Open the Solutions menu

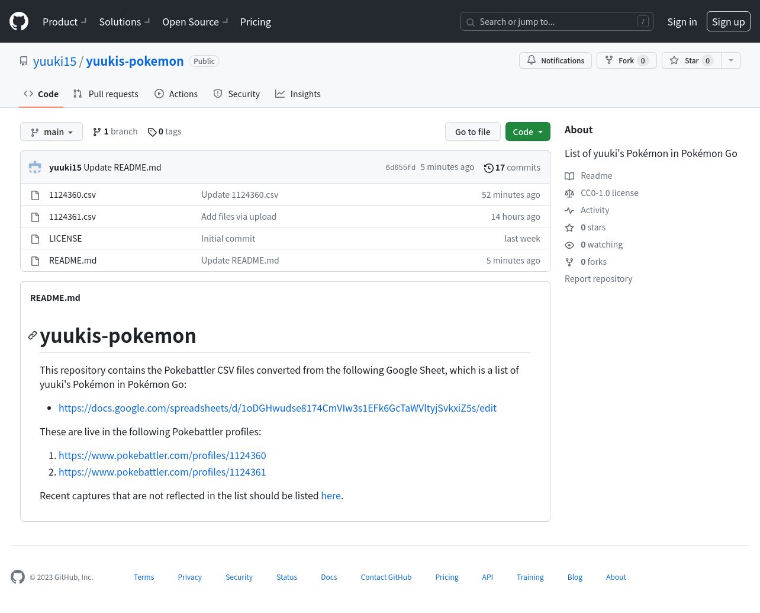(x=124, y=22)
